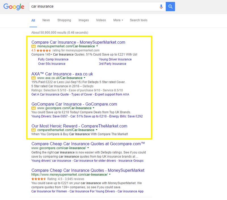Open Over 50s Insurance sitelink
227x200 pixels.
pyautogui.click(x=52, y=64)
